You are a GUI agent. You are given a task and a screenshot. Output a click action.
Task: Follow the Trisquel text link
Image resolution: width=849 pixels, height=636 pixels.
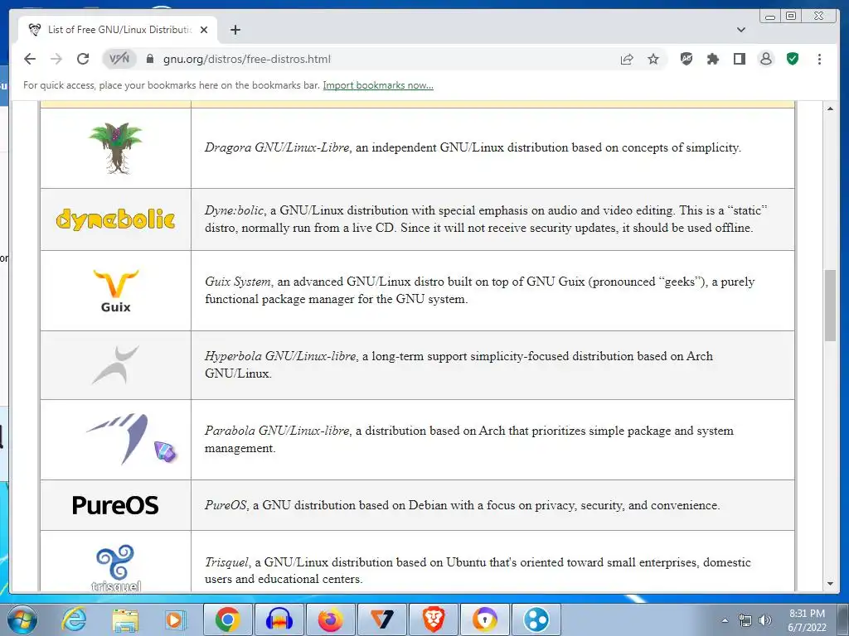pyautogui.click(x=227, y=562)
